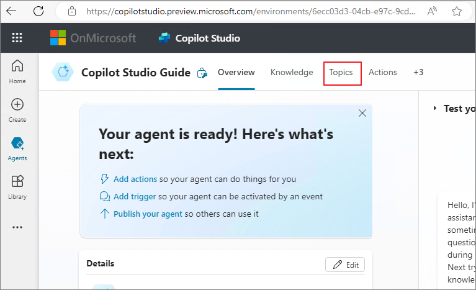
Task: Edit the Details section
Action: click(x=345, y=265)
